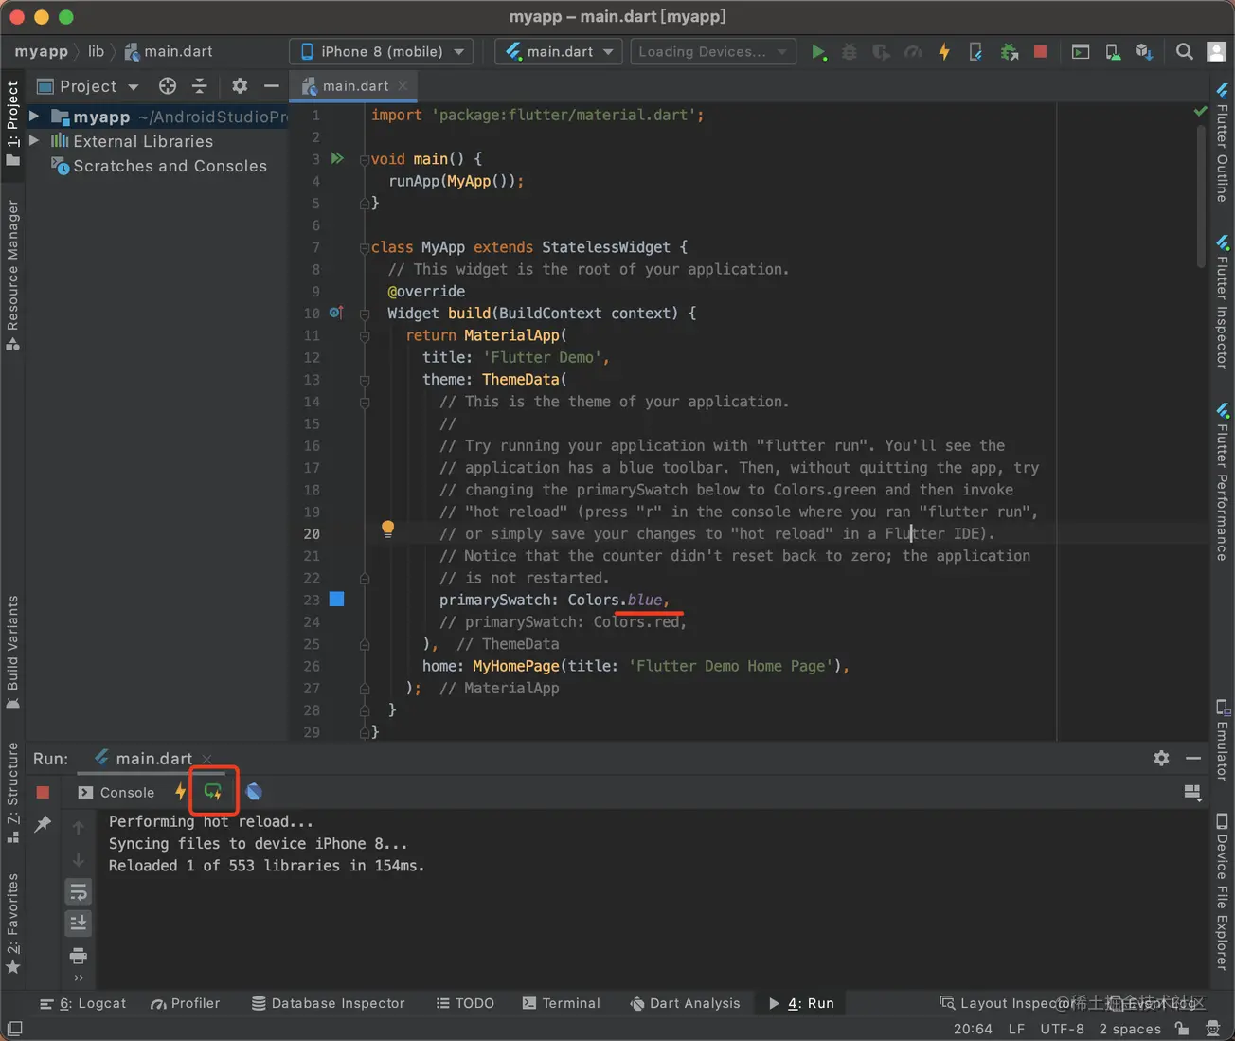The image size is (1235, 1041).
Task: Click the Run with Coverage icon
Action: click(x=881, y=52)
